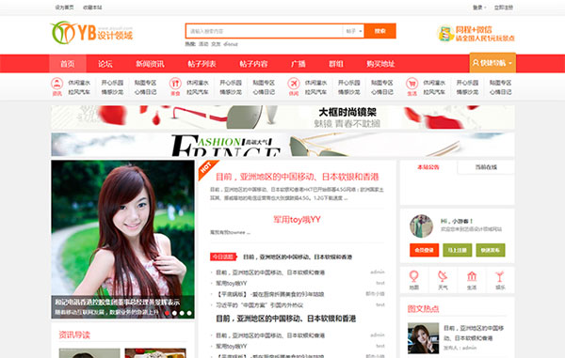Click the 图文热点 section heading
The image size is (565, 358).
coord(423,309)
